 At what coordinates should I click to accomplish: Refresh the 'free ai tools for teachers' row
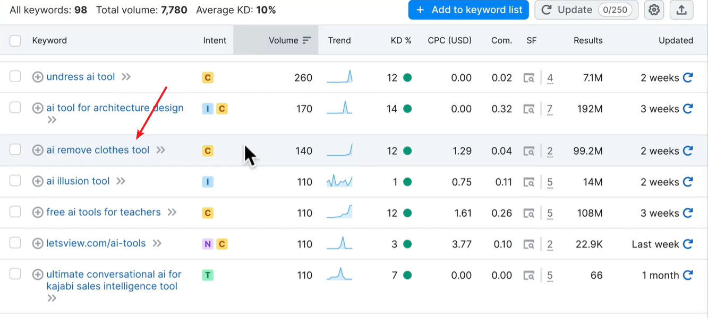(688, 213)
